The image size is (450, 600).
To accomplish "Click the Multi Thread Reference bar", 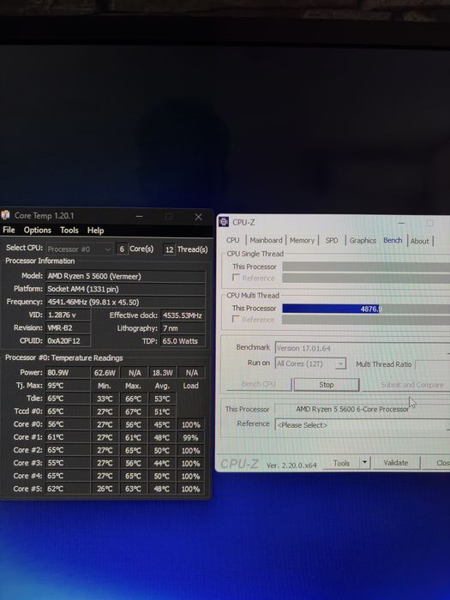I will [x=366, y=320].
